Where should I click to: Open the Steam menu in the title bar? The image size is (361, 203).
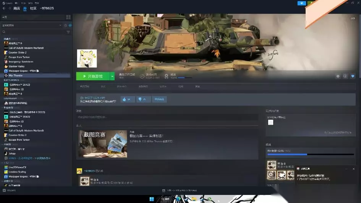point(8,3)
